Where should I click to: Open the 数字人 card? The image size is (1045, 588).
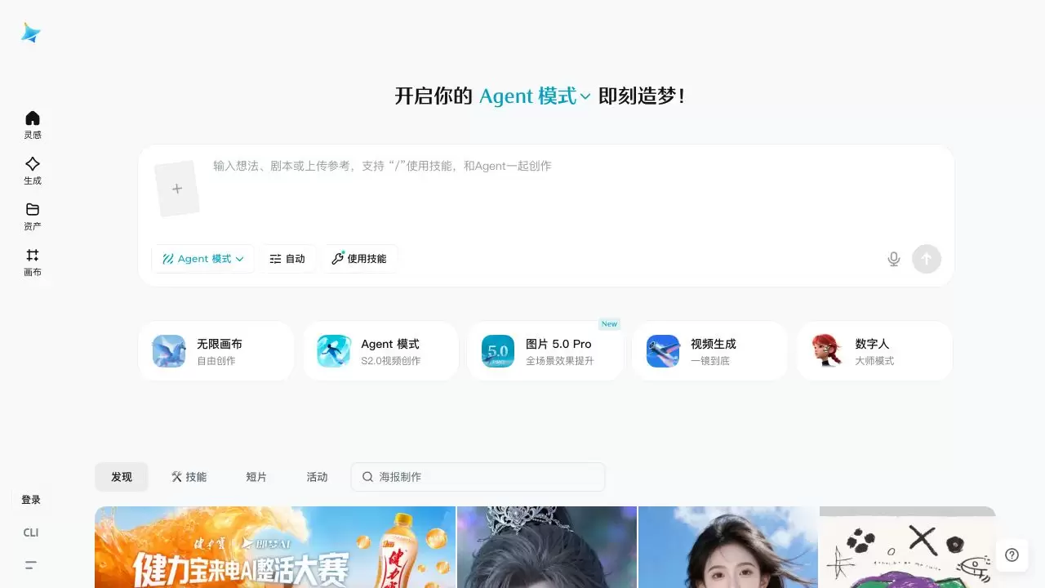(x=874, y=351)
